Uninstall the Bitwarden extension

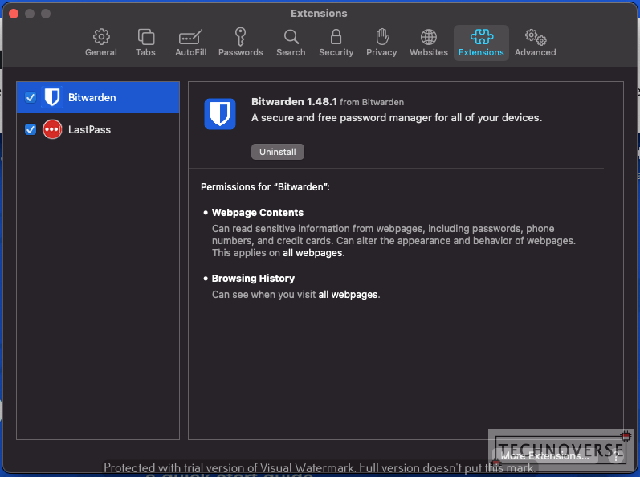pyautogui.click(x=278, y=152)
